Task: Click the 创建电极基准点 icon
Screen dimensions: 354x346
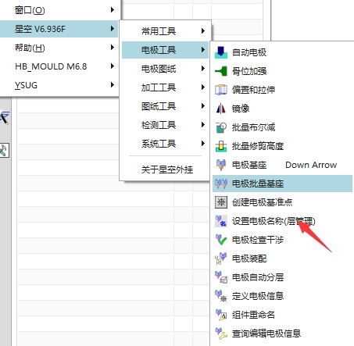Action: pos(221,202)
